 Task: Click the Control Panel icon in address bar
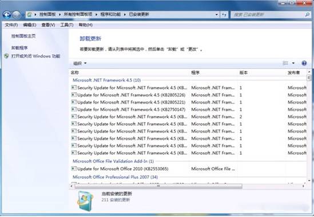click(30, 14)
